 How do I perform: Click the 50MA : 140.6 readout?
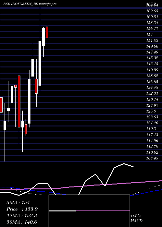coord(22,222)
